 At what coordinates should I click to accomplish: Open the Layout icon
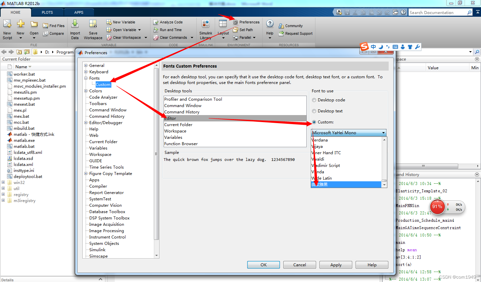pyautogui.click(x=223, y=24)
